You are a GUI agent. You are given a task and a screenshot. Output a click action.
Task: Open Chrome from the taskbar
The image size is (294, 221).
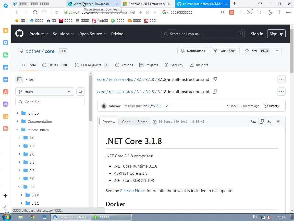32,217
